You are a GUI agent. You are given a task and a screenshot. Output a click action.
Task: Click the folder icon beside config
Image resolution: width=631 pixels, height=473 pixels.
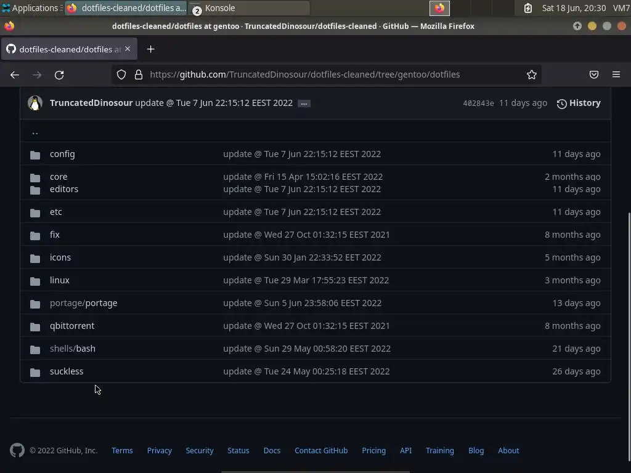(x=35, y=155)
